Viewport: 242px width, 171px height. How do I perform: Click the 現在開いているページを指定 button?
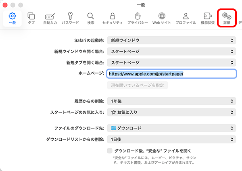[x=137, y=85]
